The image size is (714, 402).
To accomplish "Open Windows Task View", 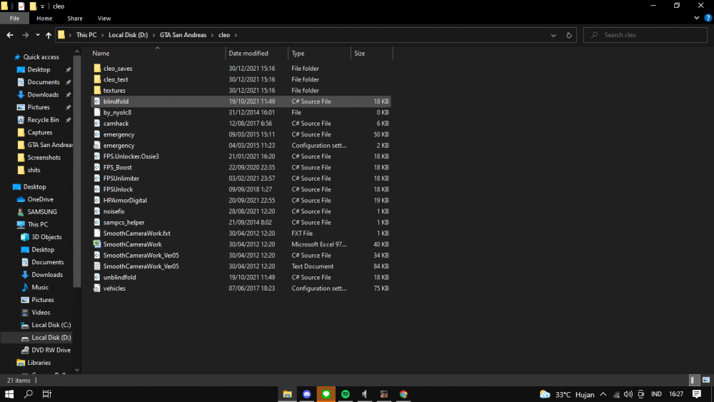I will [x=47, y=394].
